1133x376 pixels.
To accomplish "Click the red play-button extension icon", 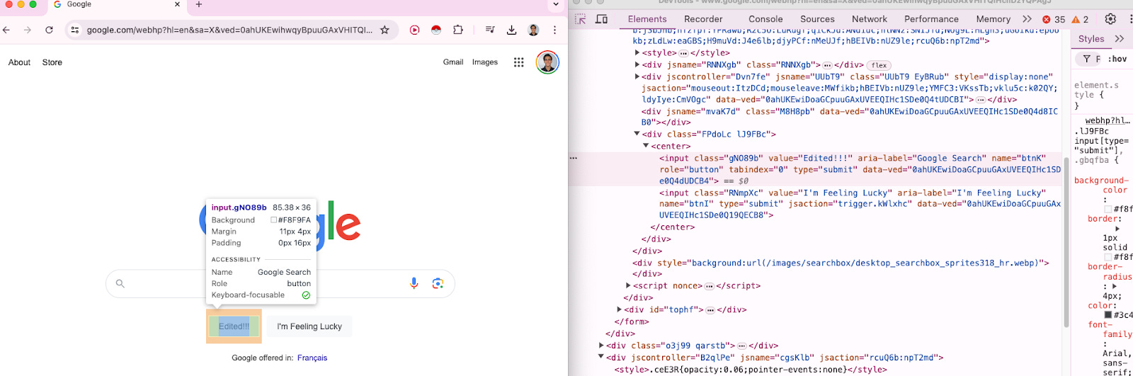I will pyautogui.click(x=415, y=30).
